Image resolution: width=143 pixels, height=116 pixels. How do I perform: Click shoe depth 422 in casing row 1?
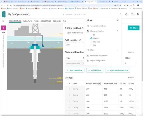point(110,89)
